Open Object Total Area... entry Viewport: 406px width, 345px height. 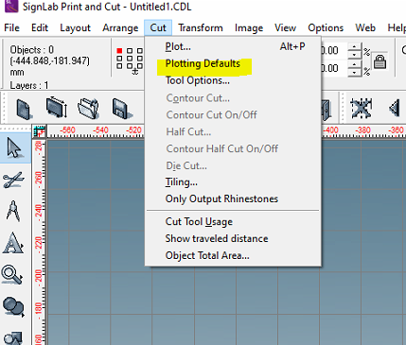click(234, 256)
